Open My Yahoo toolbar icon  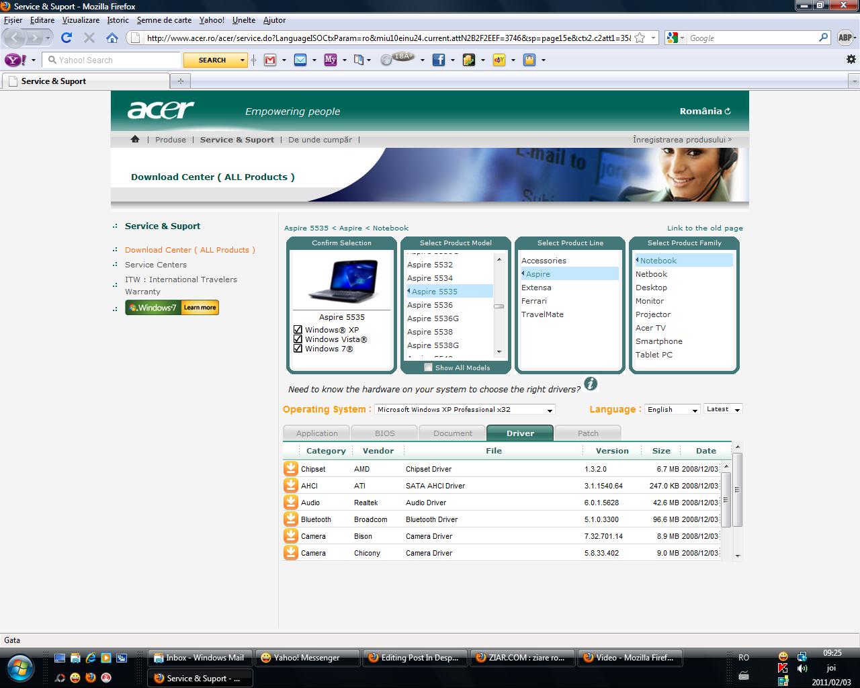pyautogui.click(x=331, y=60)
